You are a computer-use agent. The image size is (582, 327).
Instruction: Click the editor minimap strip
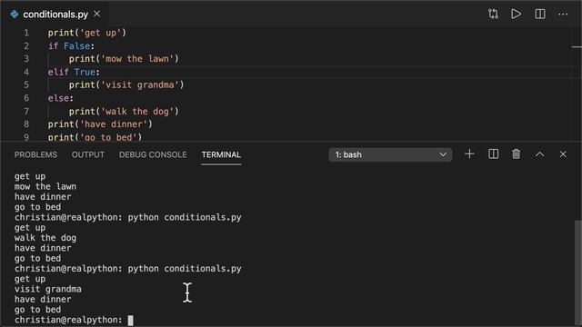(577, 84)
